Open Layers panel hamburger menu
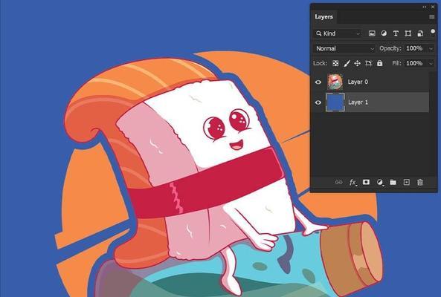This screenshot has height=297, width=441. point(432,17)
